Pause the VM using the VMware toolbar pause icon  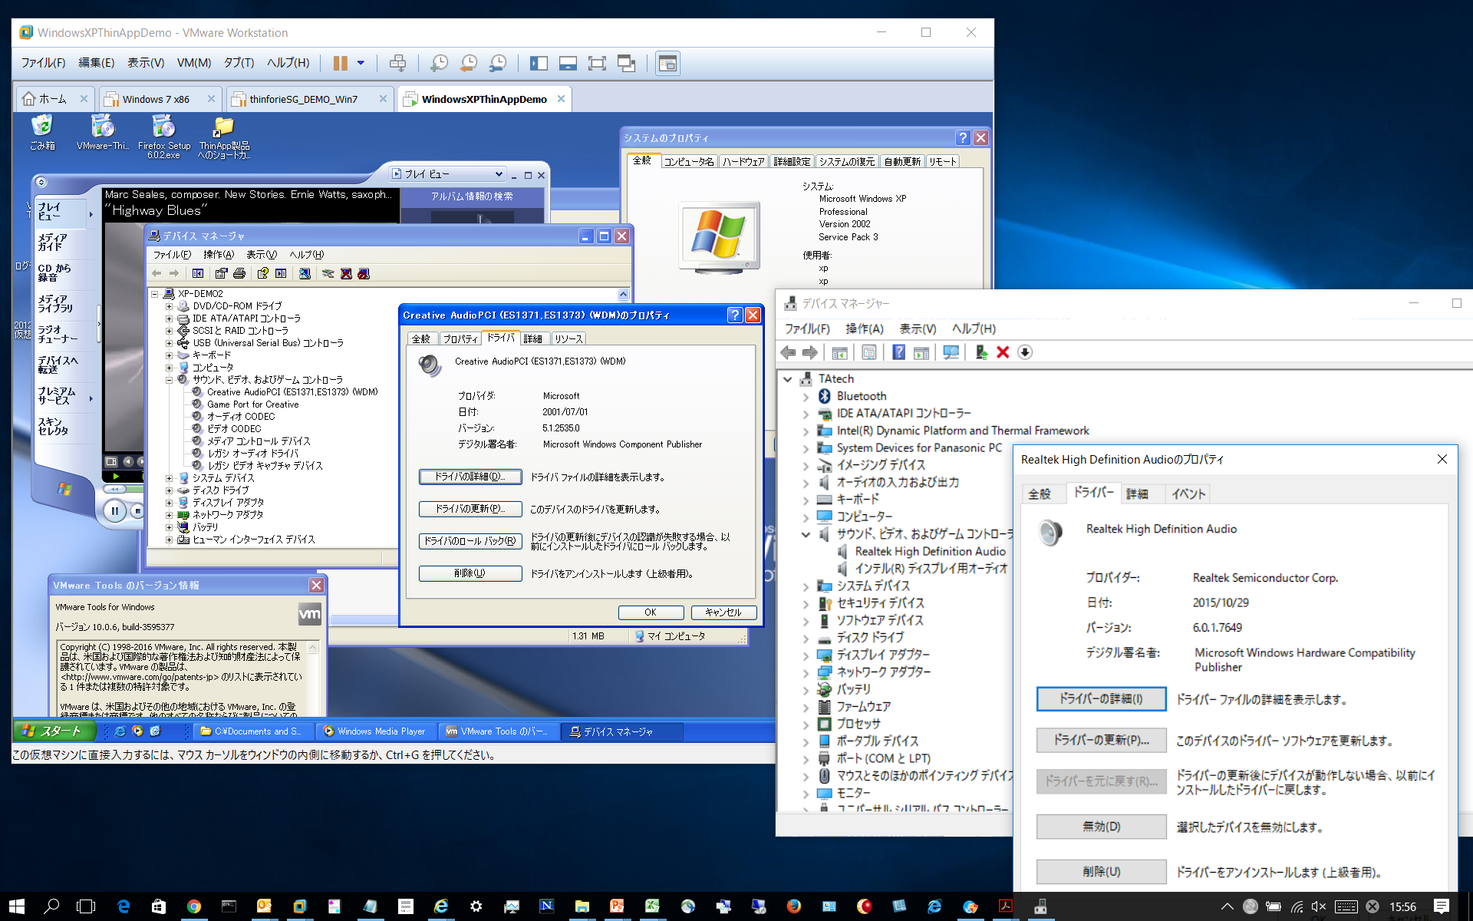pyautogui.click(x=341, y=64)
